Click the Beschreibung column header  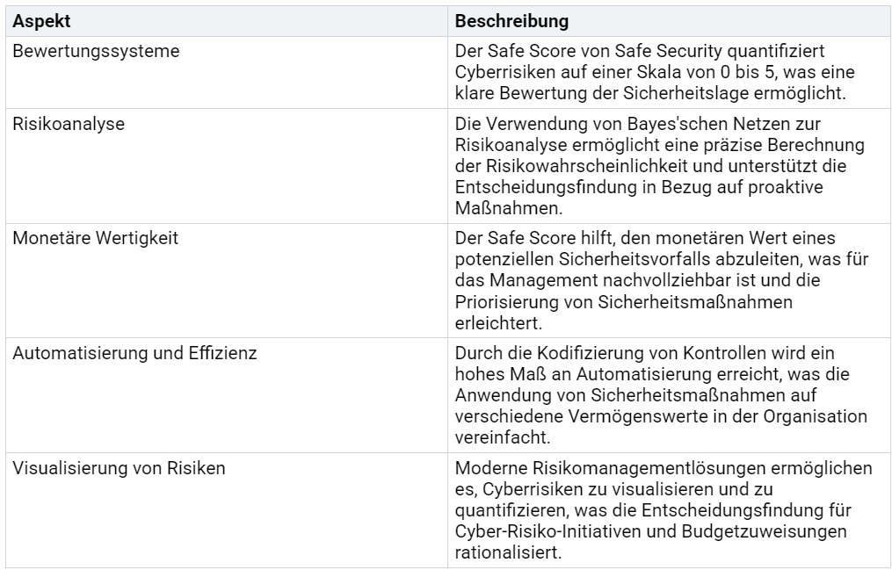click(x=511, y=19)
